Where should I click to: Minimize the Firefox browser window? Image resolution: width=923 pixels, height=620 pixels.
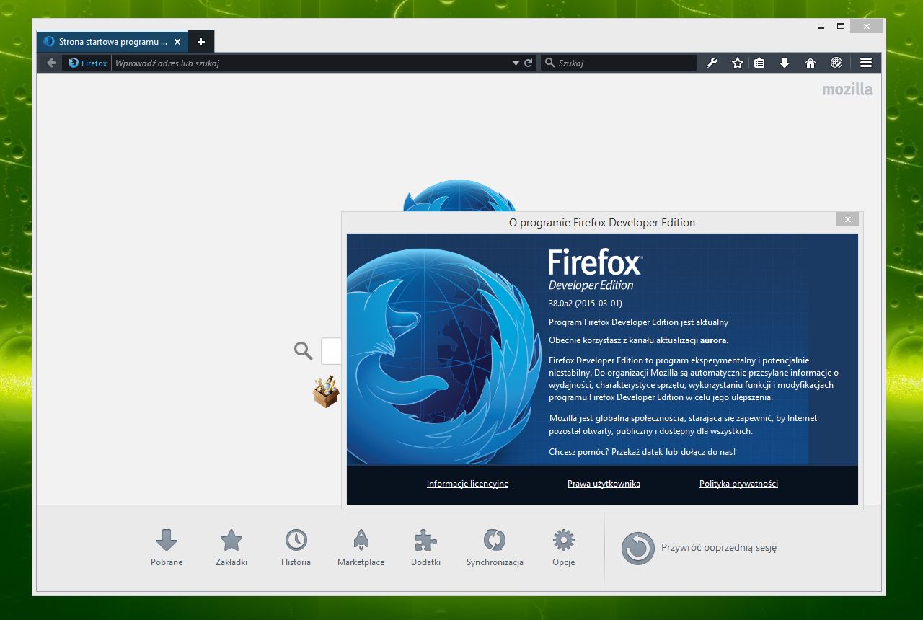point(821,27)
